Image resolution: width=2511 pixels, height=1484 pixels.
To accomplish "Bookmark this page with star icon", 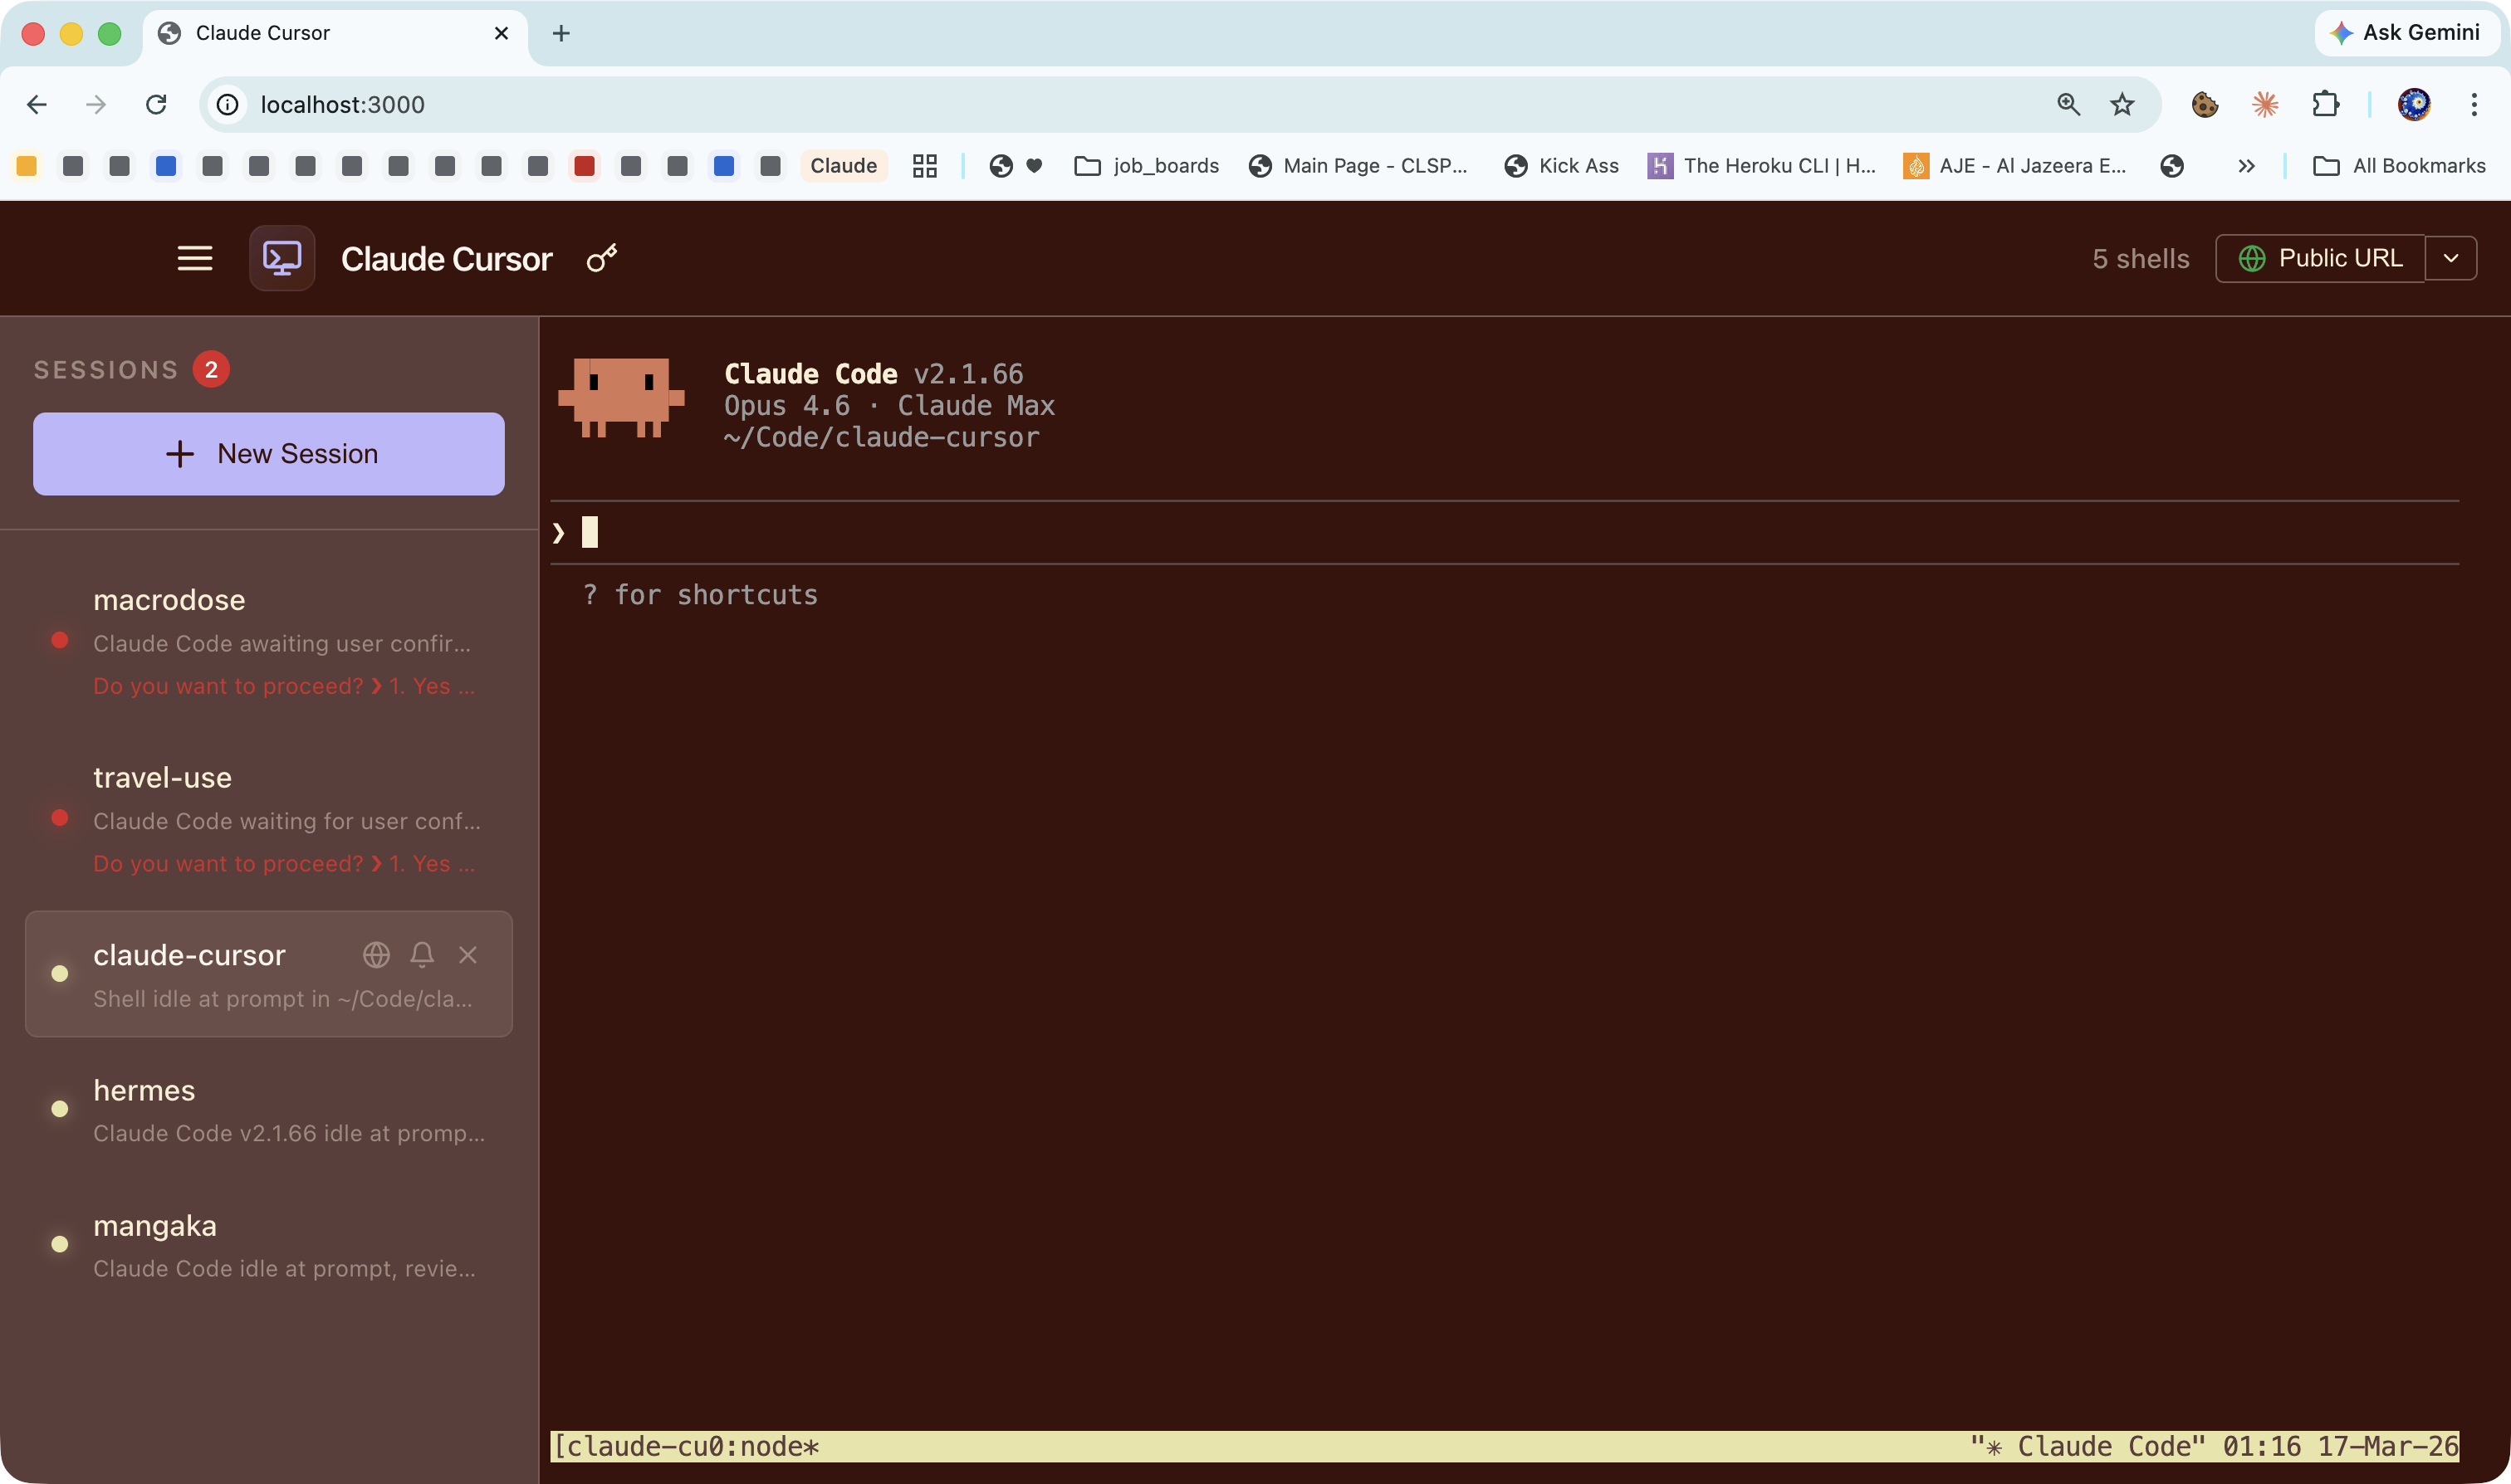I will pos(2122,105).
